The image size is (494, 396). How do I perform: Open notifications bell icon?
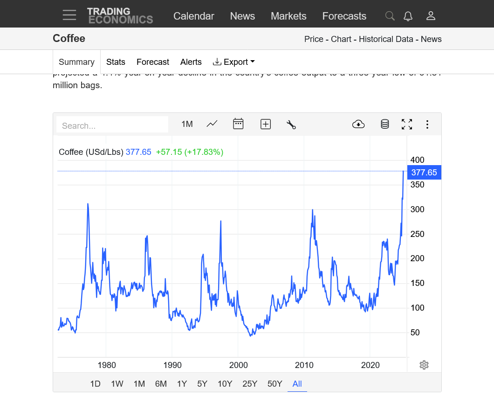click(x=408, y=16)
